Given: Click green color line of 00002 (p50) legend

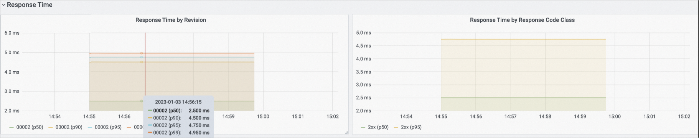Looking at the screenshot, I should [12, 127].
